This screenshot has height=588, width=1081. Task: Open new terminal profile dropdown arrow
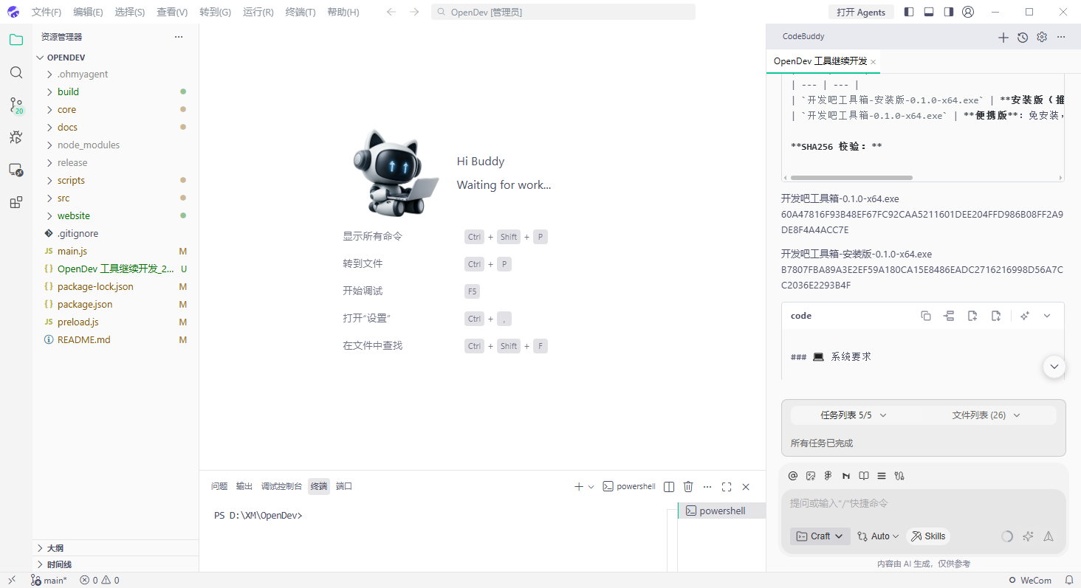click(x=591, y=487)
